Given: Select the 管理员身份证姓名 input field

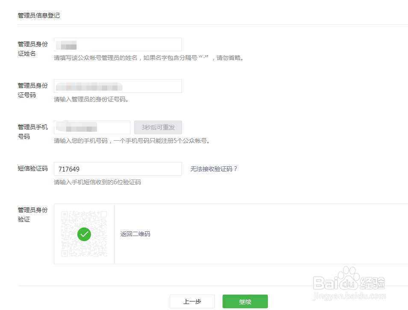Looking at the screenshot, I should [117, 44].
